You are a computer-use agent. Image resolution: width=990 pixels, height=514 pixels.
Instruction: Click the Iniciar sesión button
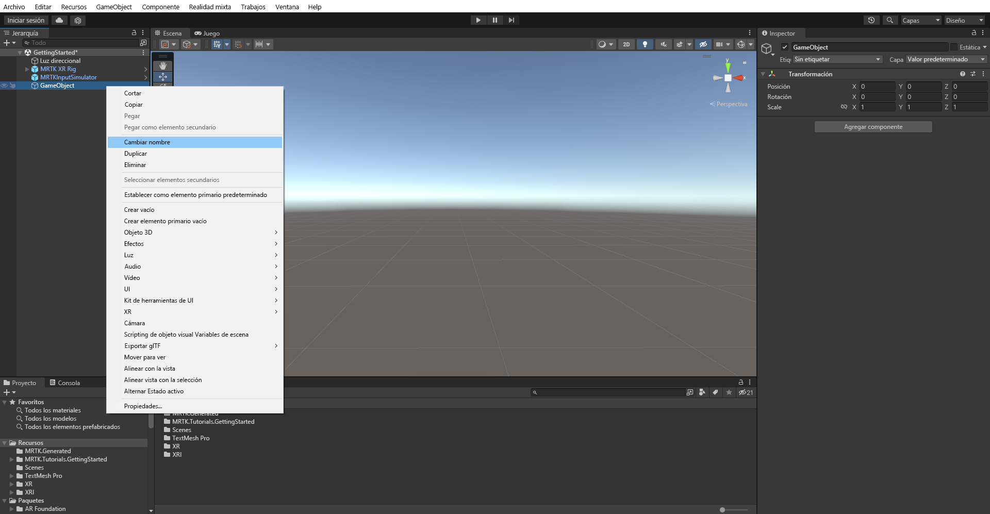tap(26, 20)
